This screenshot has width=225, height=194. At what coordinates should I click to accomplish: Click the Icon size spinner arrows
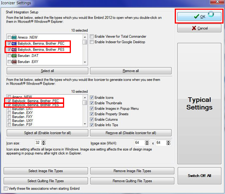point(43,143)
